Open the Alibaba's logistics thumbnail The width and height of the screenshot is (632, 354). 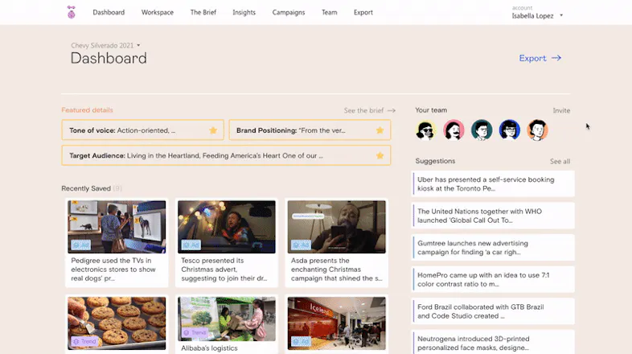pyautogui.click(x=227, y=319)
